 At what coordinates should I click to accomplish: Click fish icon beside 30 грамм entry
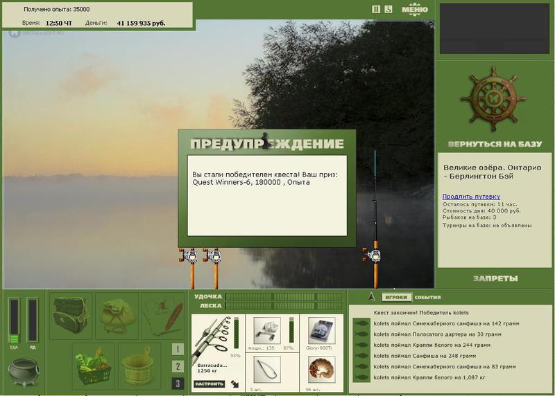[x=361, y=334]
